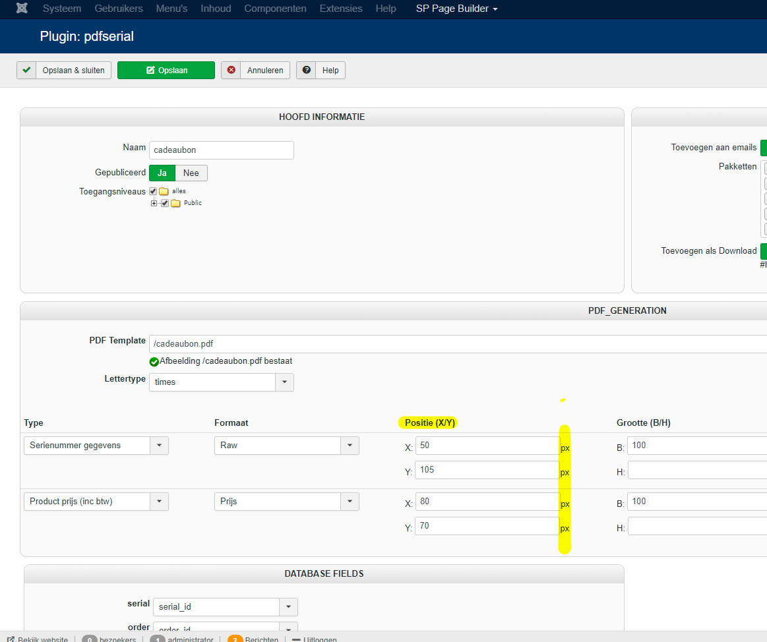
Task: Click the green check icon beside 'Afbeelding /cadeaubon.pdf bestaat'
Action: (x=154, y=362)
